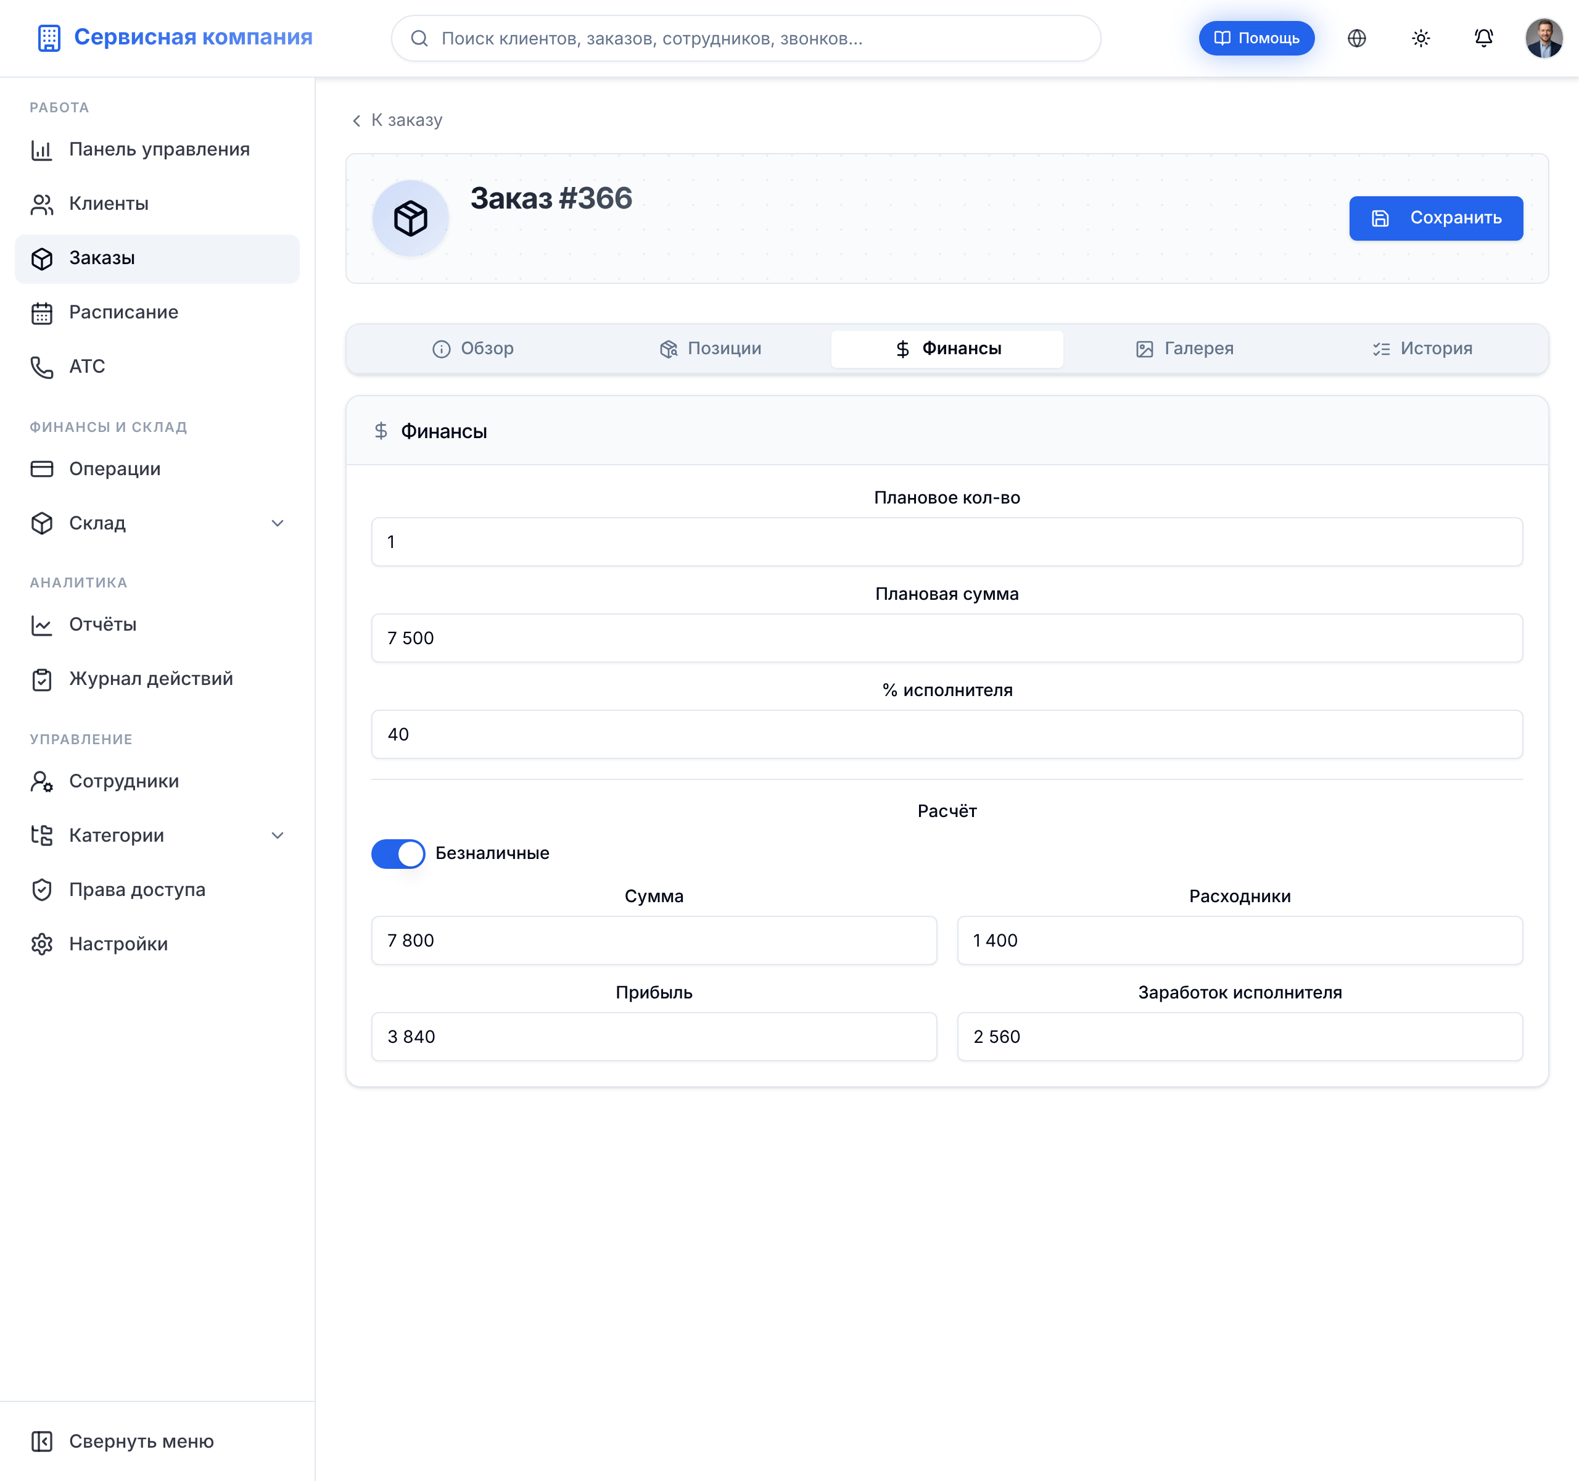Click the Помощь help button
This screenshot has height=1481, width=1579.
1256,38
